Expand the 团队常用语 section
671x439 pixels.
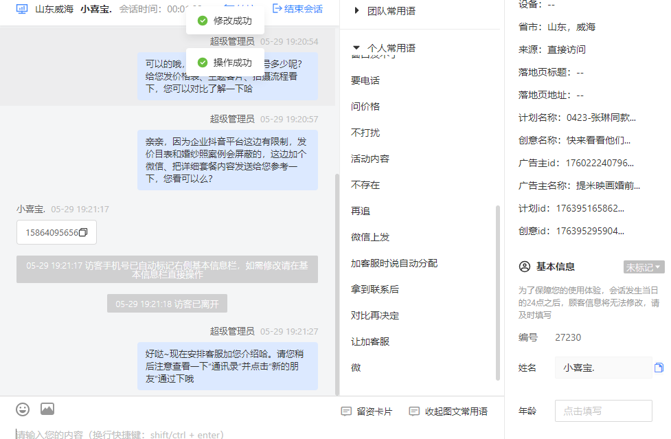(356, 11)
